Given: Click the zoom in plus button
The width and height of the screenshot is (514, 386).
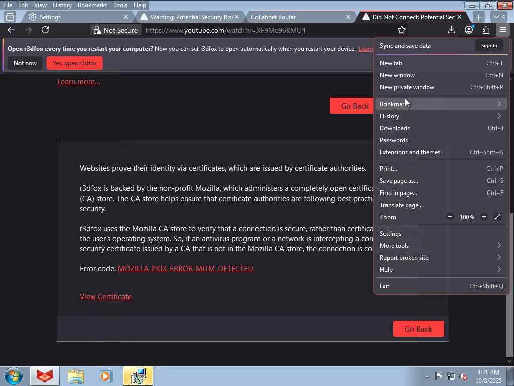Looking at the screenshot, I should [484, 217].
